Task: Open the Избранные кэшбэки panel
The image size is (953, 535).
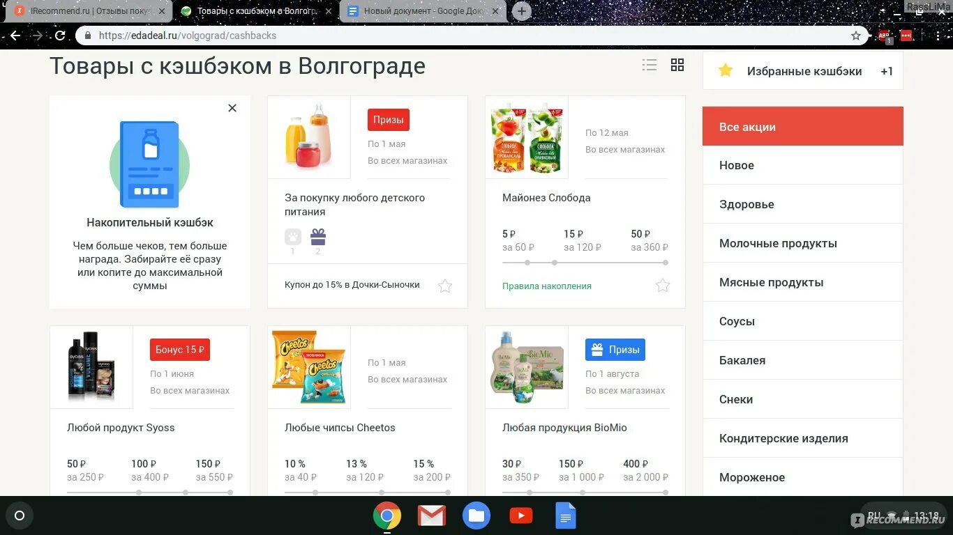Action: [x=802, y=70]
